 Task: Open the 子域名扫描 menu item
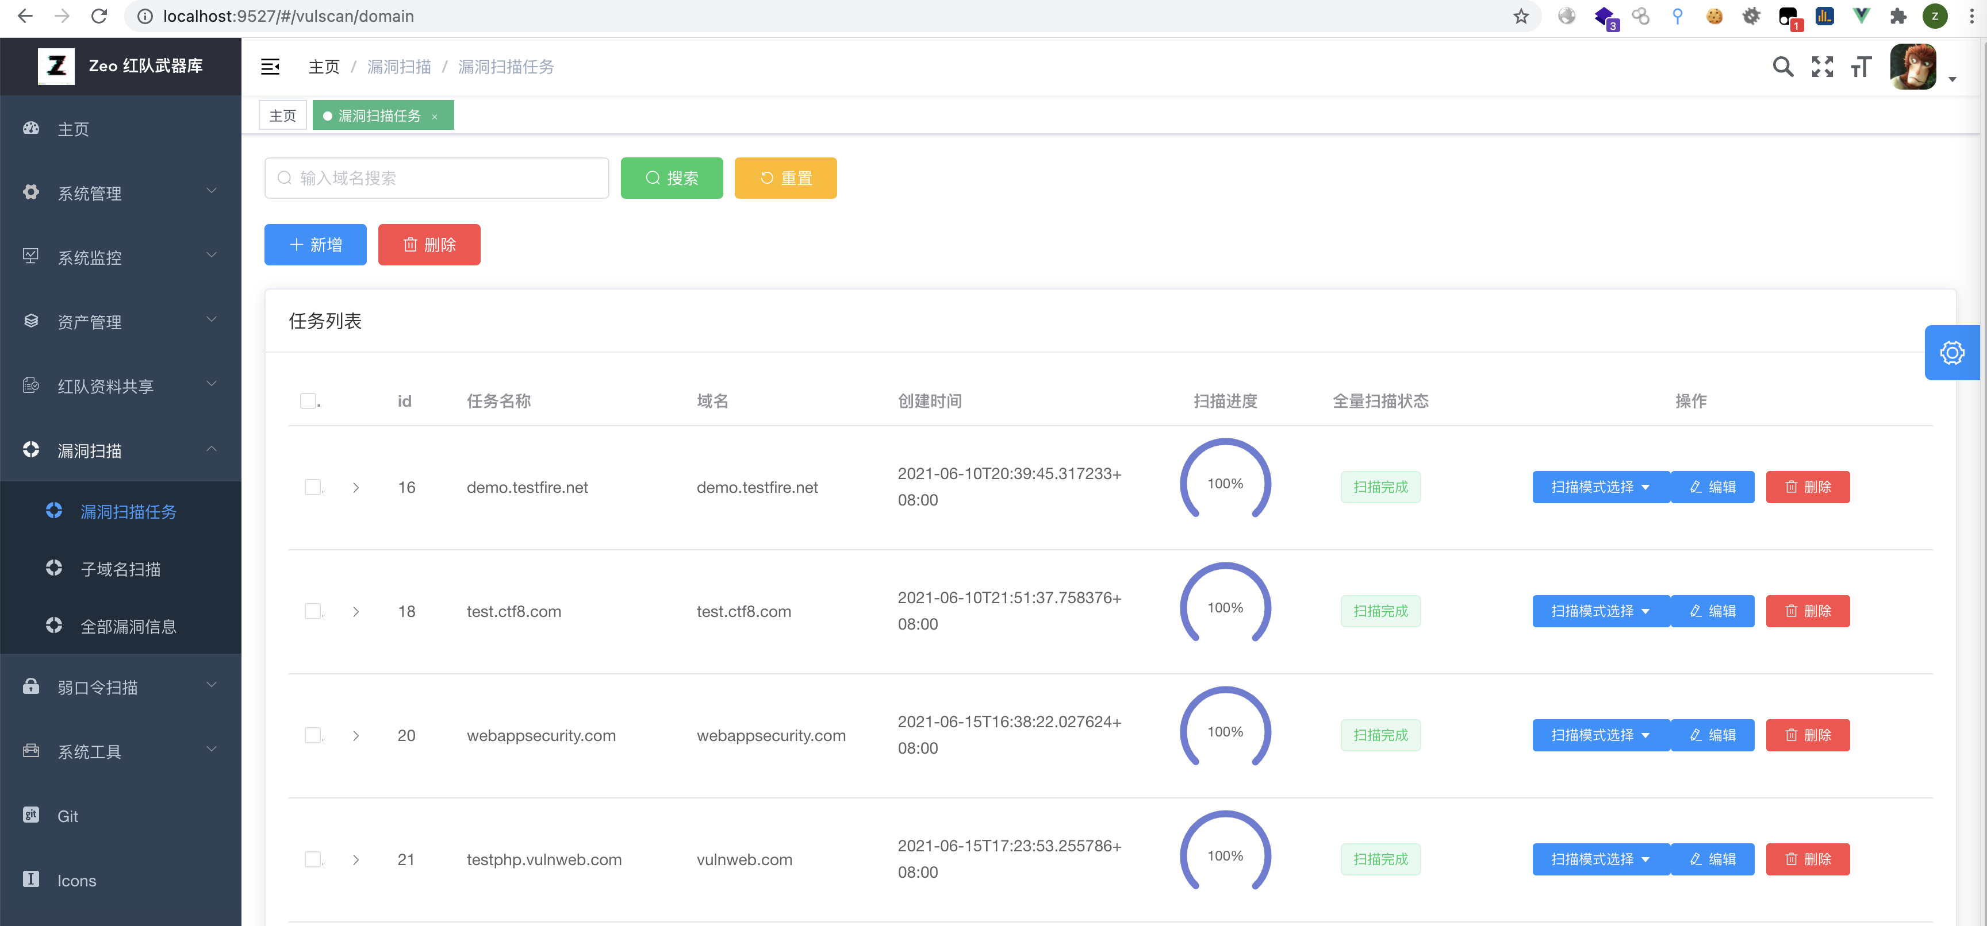tap(120, 569)
